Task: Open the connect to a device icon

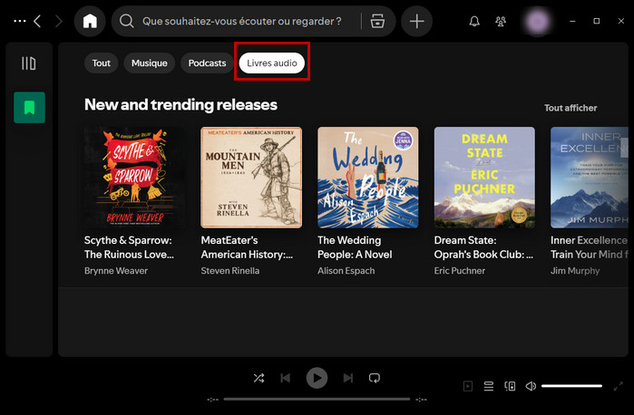Action: (x=510, y=386)
